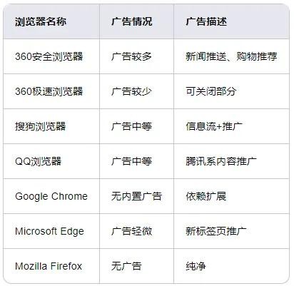Screen dimensions: 294x286
Task: Click the 新闻推送、购物推荐 description cell
Action: pos(231,56)
